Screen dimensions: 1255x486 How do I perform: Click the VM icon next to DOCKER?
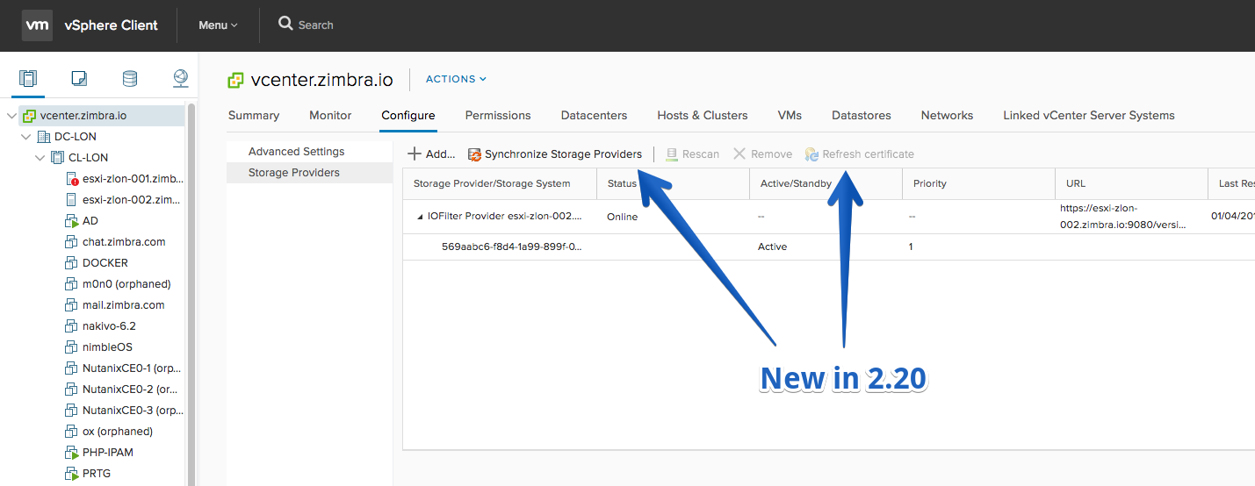click(x=72, y=263)
